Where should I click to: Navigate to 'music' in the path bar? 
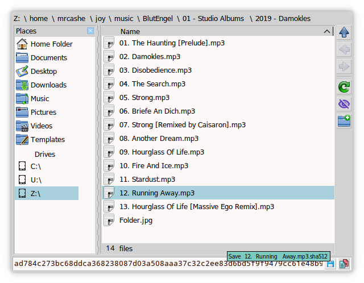[x=123, y=18]
